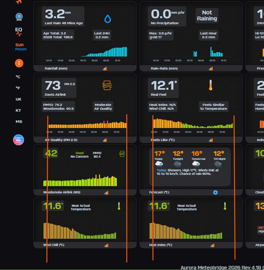Open the Air Quality PM 2.5 chart icon
The height and width of the screenshot is (270, 264).
click(x=105, y=140)
